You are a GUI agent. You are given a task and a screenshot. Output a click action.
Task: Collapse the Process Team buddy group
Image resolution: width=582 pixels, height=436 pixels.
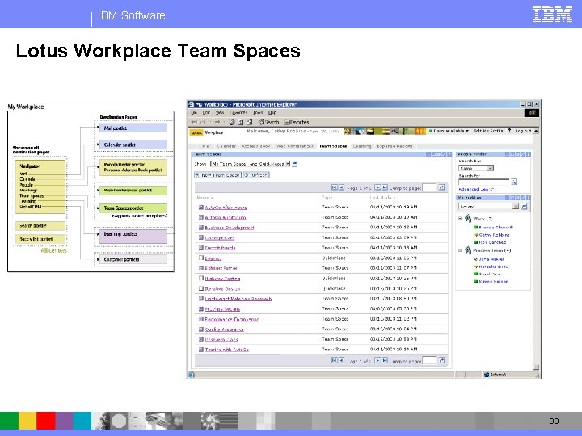point(459,250)
